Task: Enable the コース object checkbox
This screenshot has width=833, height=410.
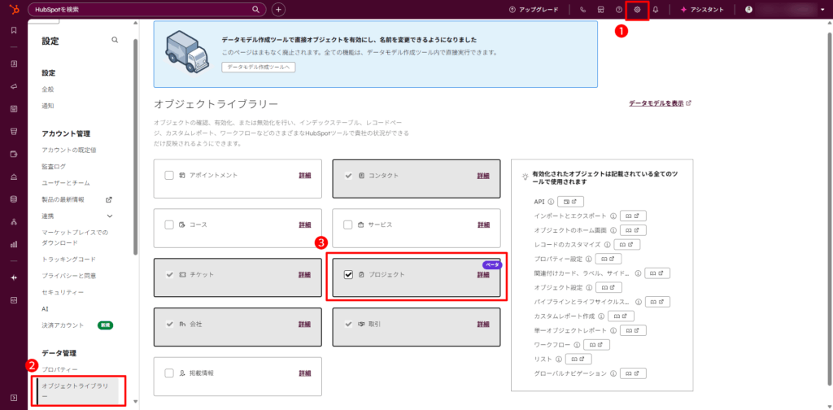Action: pyautogui.click(x=169, y=225)
